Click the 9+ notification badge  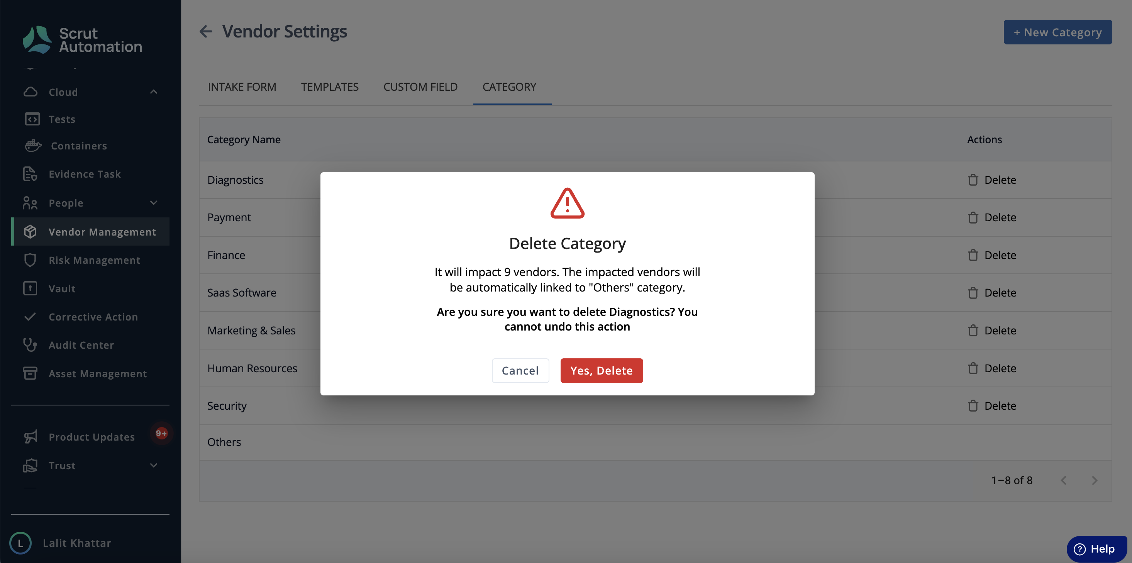[161, 433]
